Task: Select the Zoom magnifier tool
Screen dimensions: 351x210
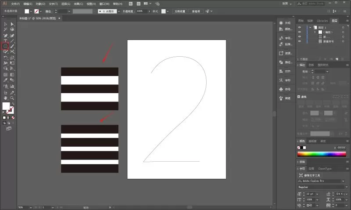Action: (12, 98)
